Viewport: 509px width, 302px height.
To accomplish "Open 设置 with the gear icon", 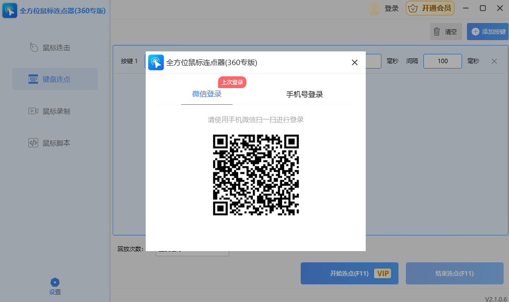I will 54,281.
